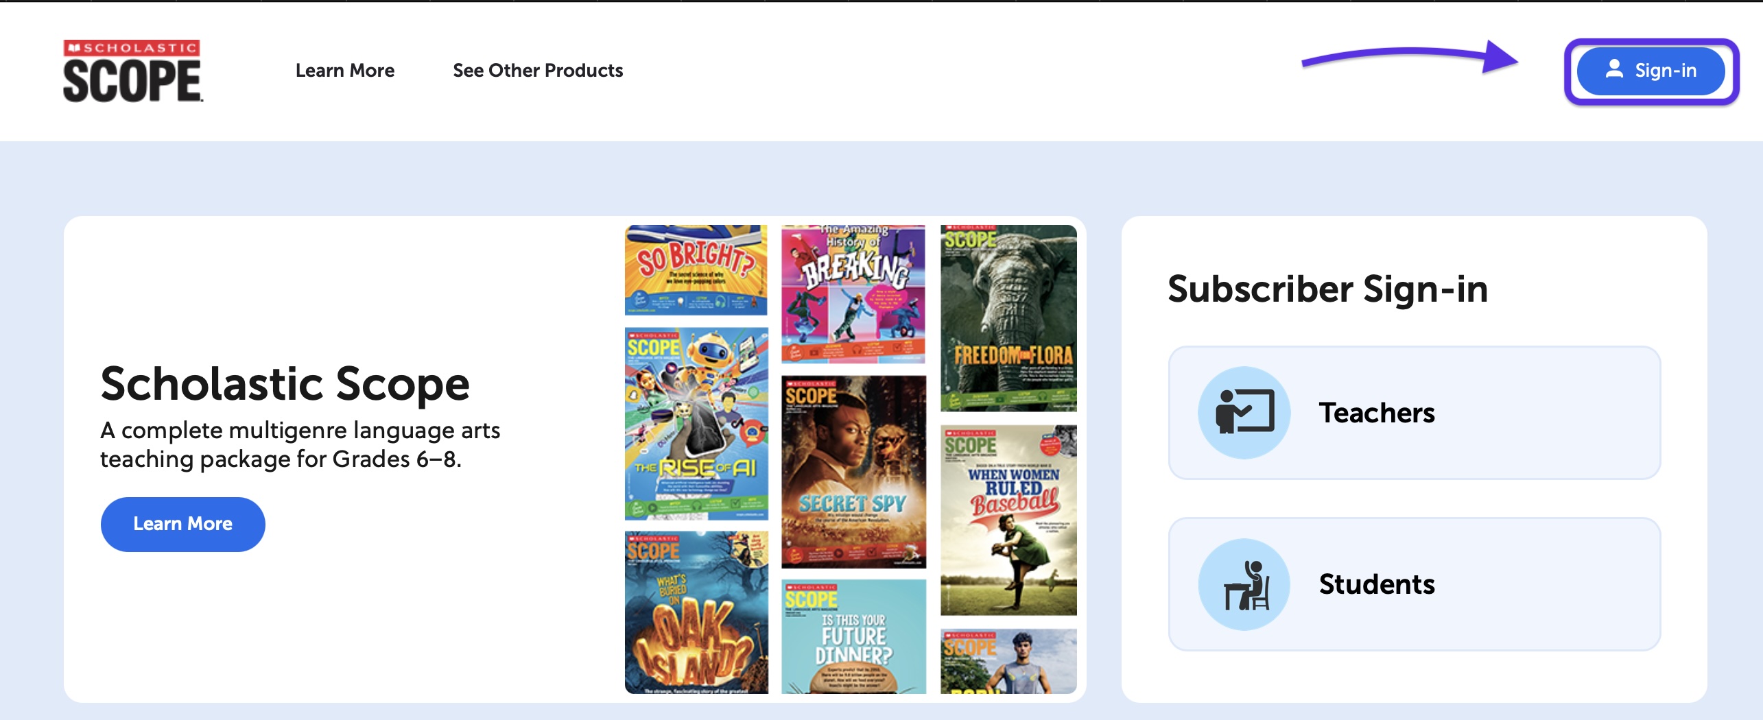Open Is This Your Future Dinner cover
This screenshot has height=720, width=1763.
853,636
